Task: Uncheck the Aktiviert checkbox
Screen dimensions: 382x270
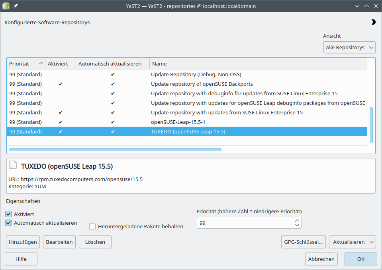Action: [8, 214]
